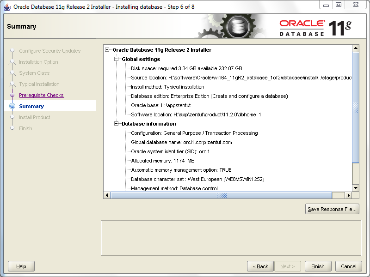Open Help
The image size is (370, 277).
(21, 266)
